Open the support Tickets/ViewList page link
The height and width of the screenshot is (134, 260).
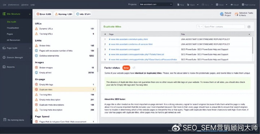[138, 55]
